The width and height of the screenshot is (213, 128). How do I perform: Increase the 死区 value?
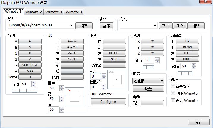point(104,75)
